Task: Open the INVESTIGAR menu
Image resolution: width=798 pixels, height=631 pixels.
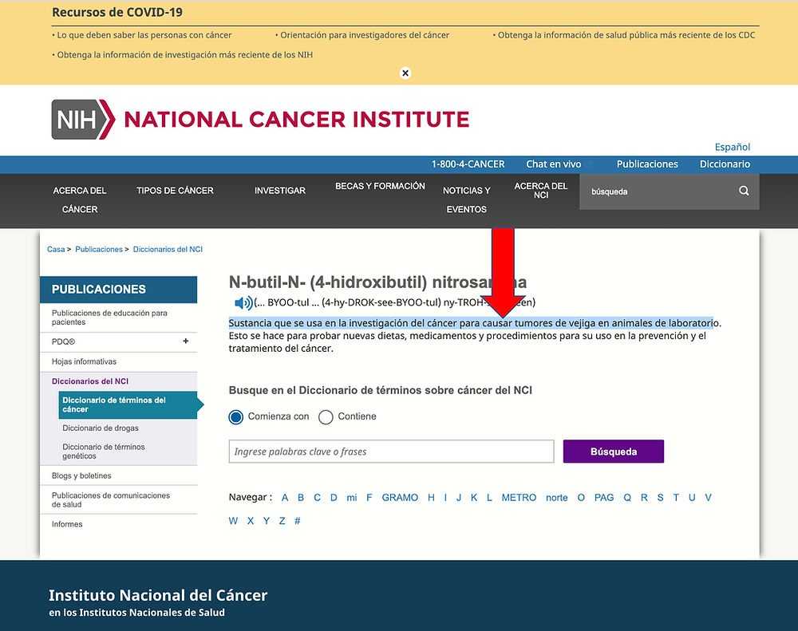Action: click(x=280, y=191)
